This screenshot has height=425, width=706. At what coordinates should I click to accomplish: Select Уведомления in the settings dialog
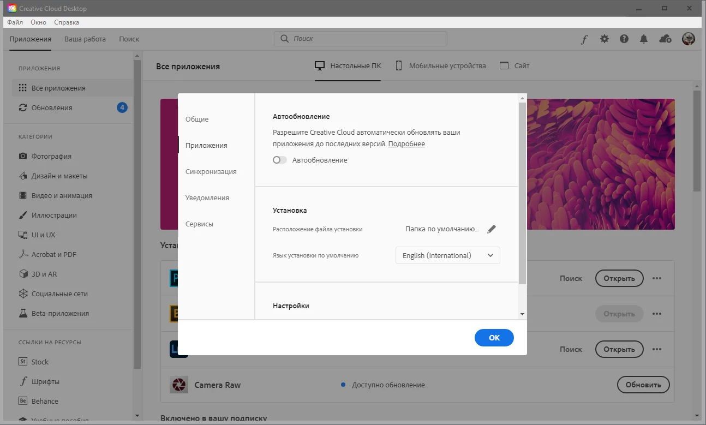tap(207, 197)
